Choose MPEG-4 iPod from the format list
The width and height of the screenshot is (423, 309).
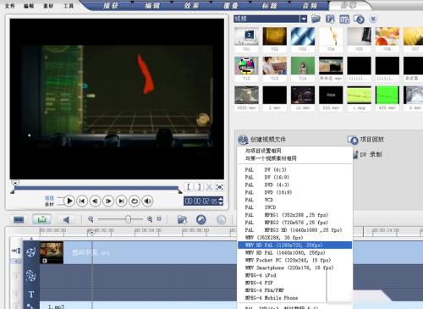click(x=261, y=275)
